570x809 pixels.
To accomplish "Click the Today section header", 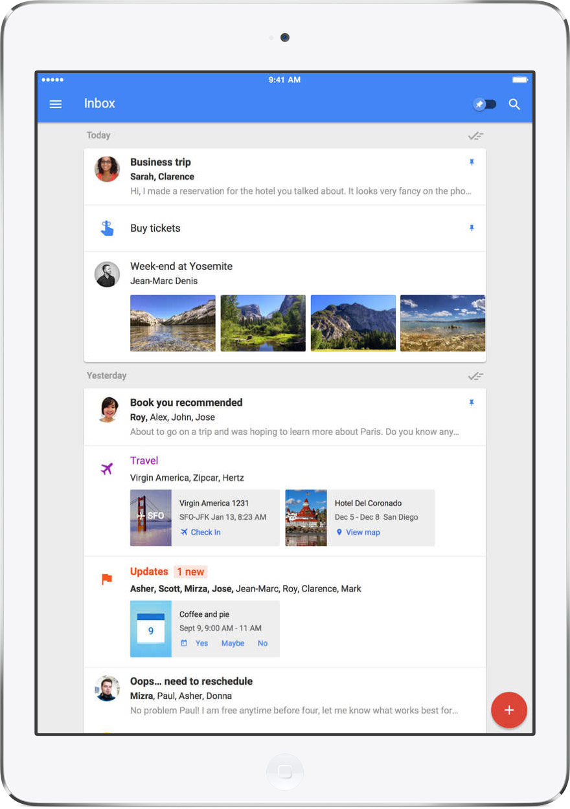I will click(x=98, y=135).
